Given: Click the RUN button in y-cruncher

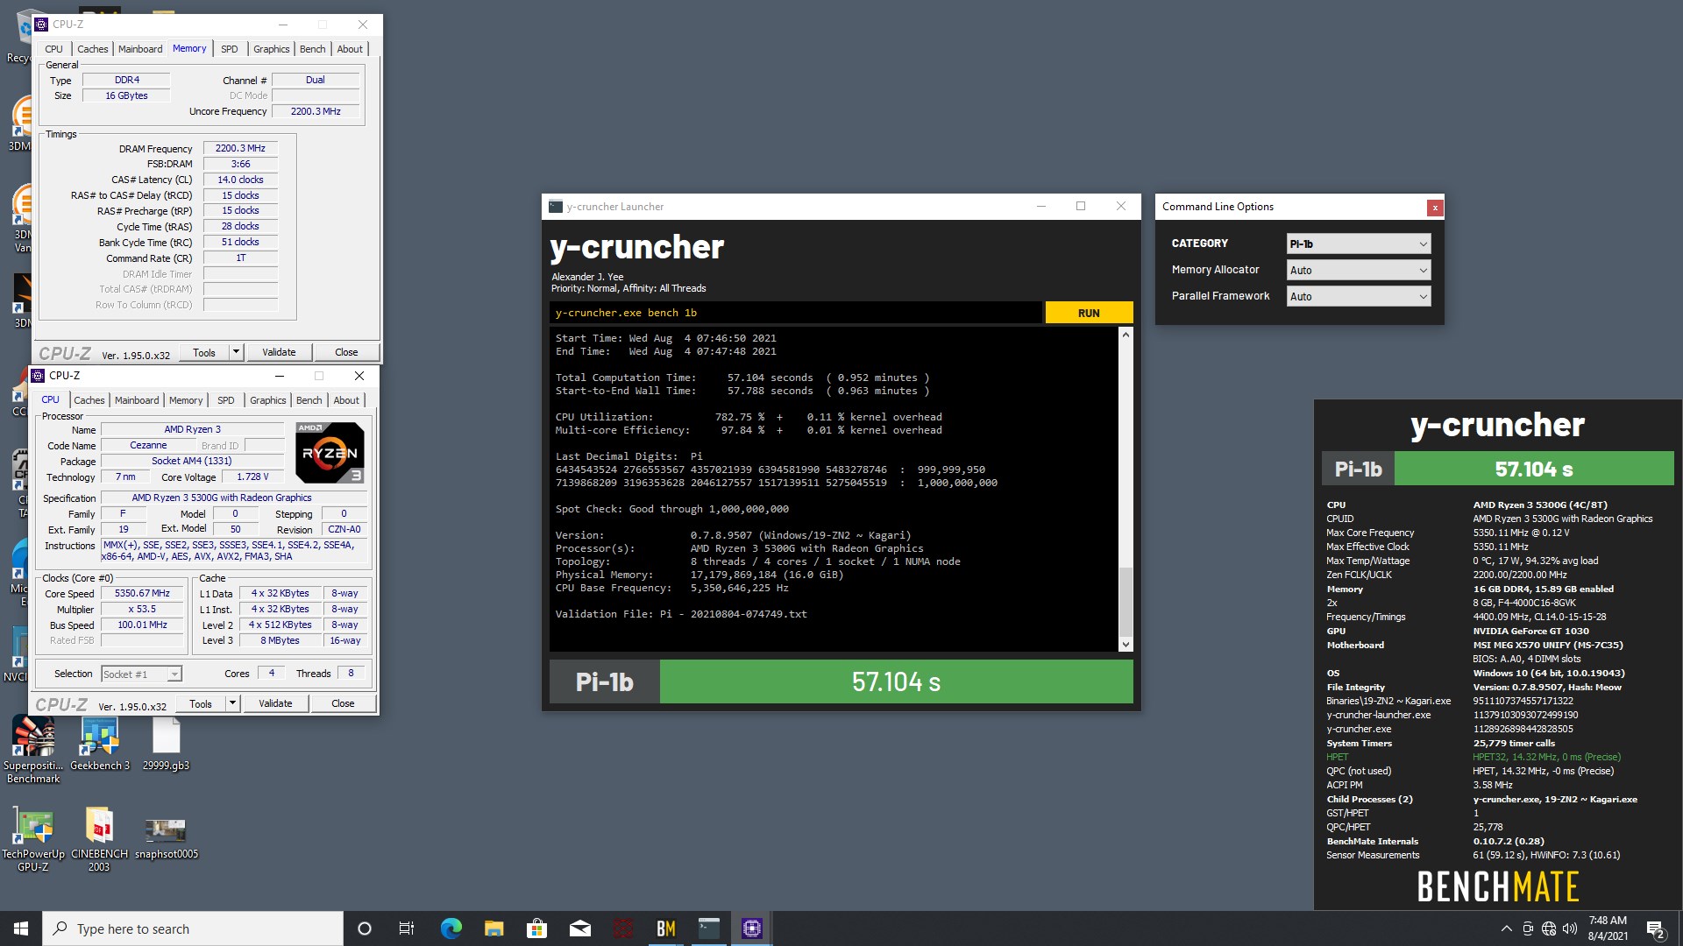Looking at the screenshot, I should coord(1089,313).
